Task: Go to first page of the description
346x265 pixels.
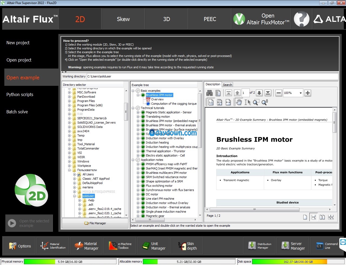Action: tap(228, 93)
